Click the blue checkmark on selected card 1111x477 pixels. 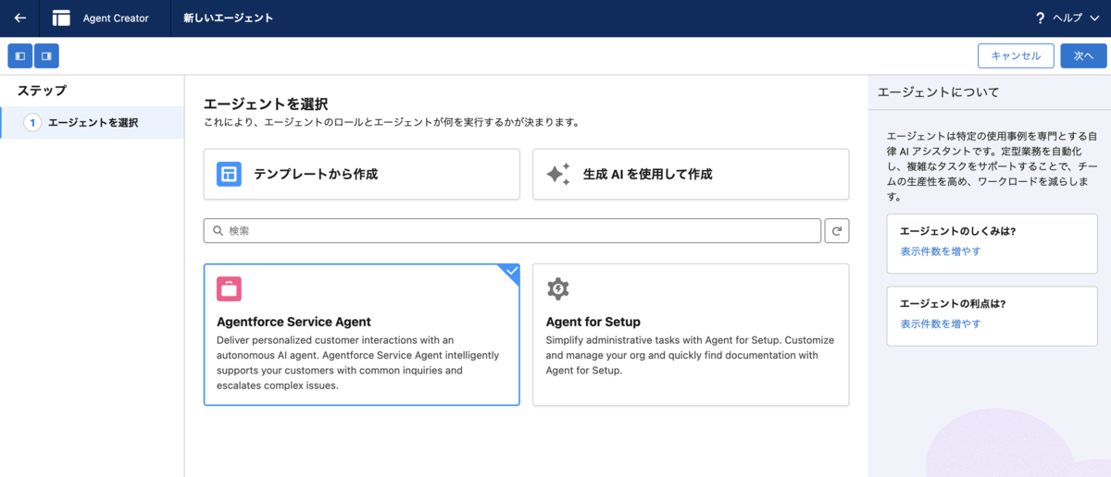pyautogui.click(x=511, y=271)
